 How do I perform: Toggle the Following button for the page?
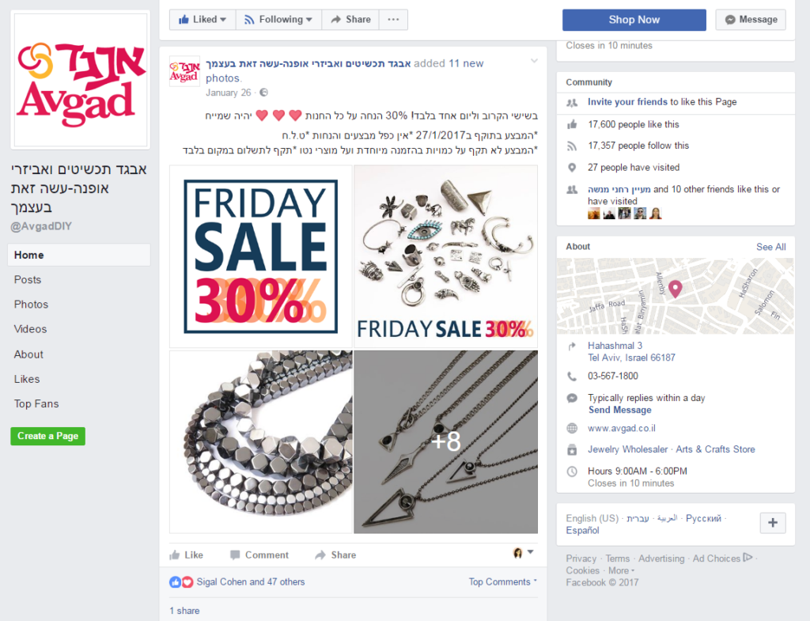(278, 20)
